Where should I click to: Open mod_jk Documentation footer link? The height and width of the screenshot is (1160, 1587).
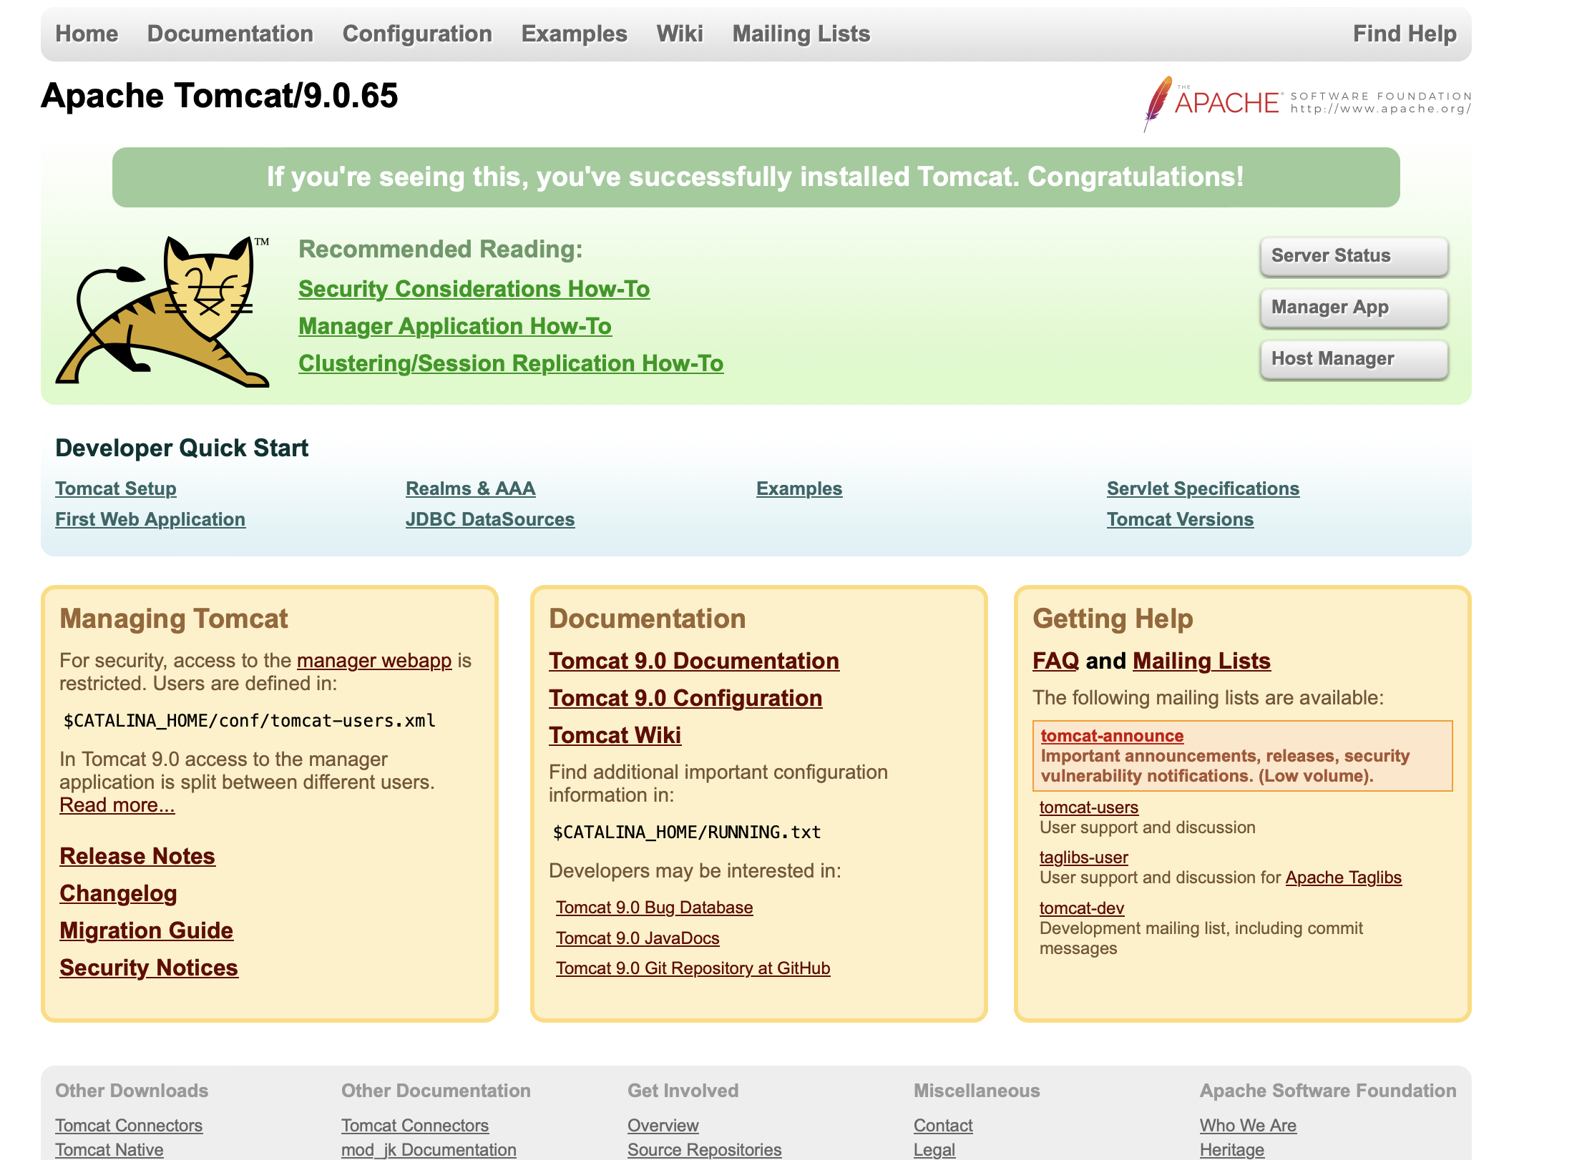[429, 1150]
